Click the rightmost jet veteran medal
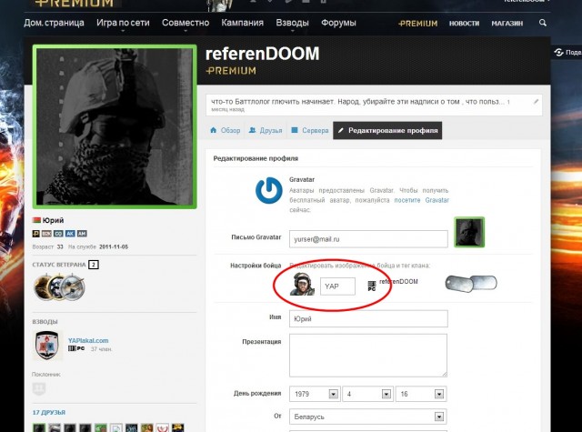Viewport: 582px width, 432px height. 74,286
